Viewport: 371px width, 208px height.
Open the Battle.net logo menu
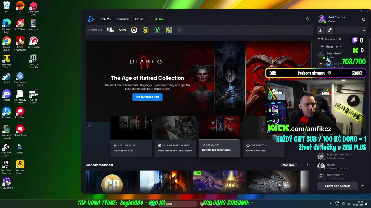point(92,19)
